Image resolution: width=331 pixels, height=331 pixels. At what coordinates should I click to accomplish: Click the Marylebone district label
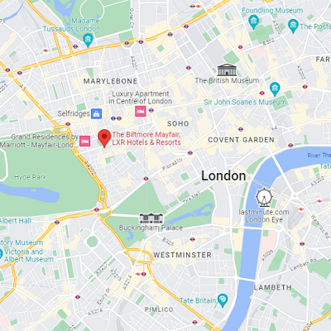(110, 81)
